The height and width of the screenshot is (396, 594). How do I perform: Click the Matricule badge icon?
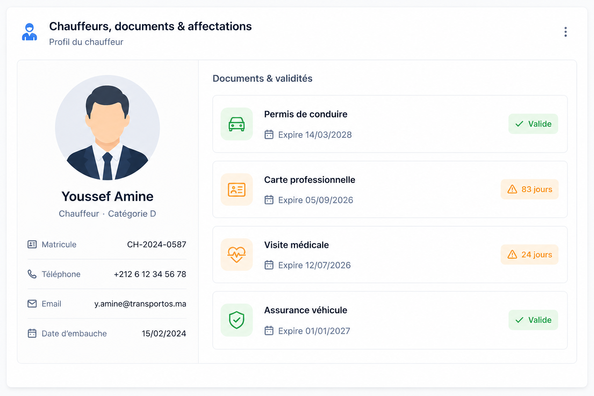pos(32,244)
